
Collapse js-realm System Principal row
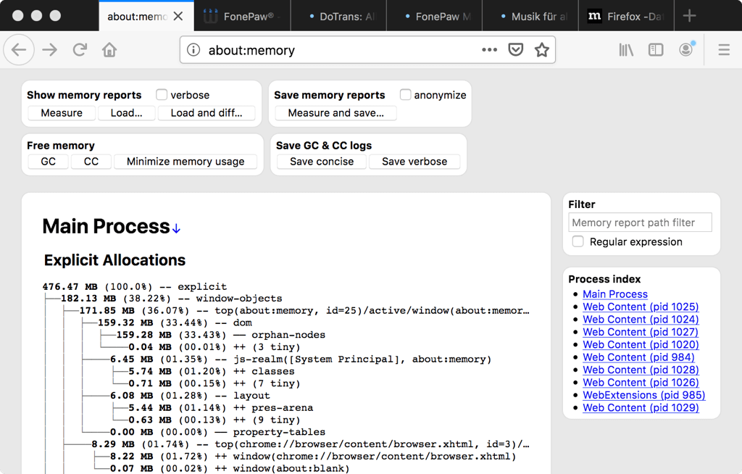point(301,359)
